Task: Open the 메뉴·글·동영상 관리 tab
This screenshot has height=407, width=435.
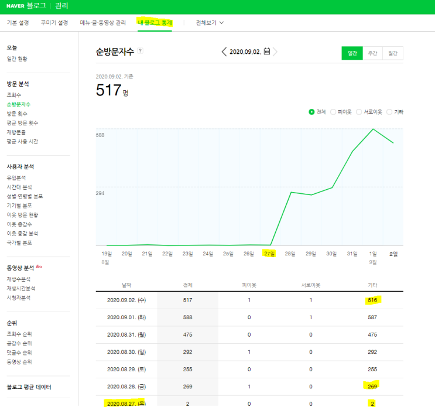Action: click(102, 23)
